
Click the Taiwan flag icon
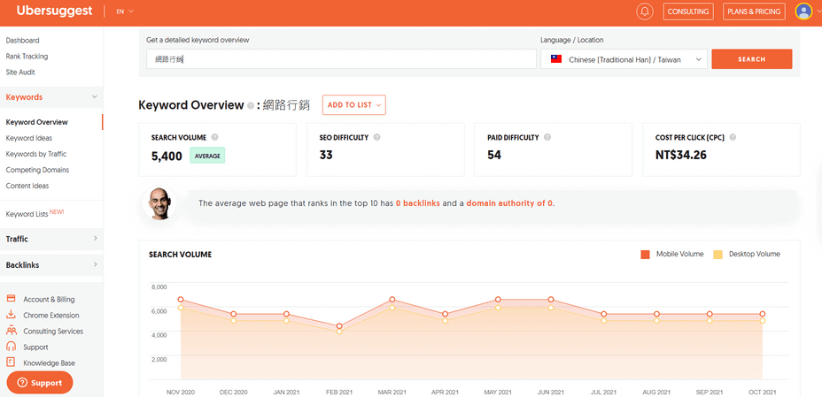coord(556,59)
